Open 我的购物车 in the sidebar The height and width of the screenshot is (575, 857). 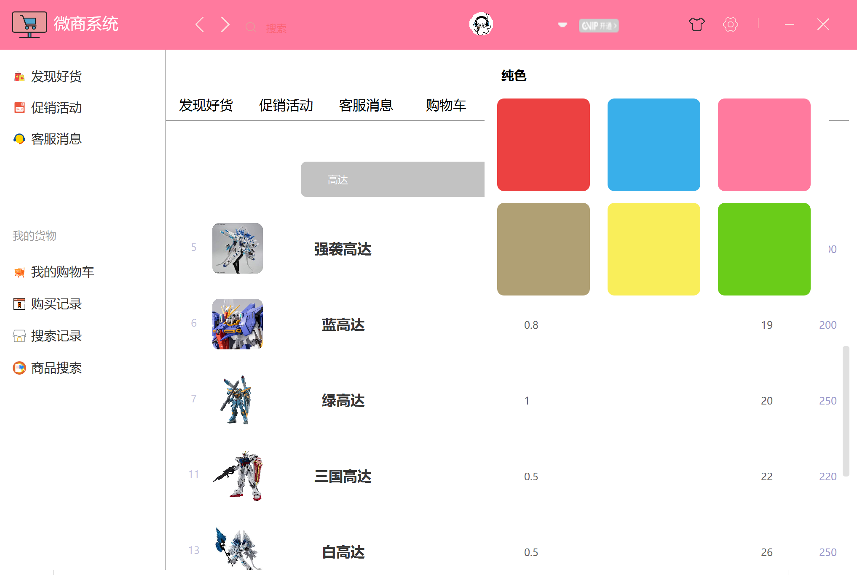point(62,272)
